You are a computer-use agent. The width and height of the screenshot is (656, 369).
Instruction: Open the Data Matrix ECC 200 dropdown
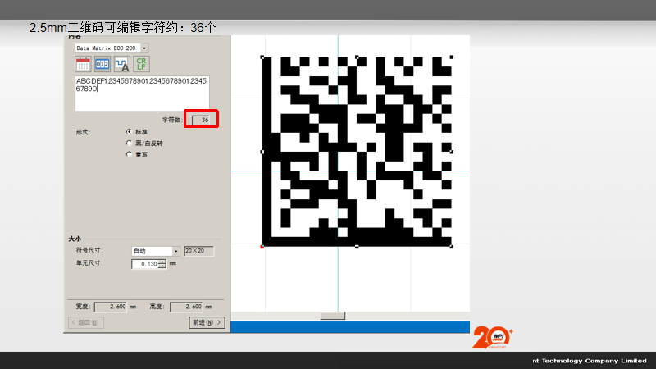pos(144,48)
